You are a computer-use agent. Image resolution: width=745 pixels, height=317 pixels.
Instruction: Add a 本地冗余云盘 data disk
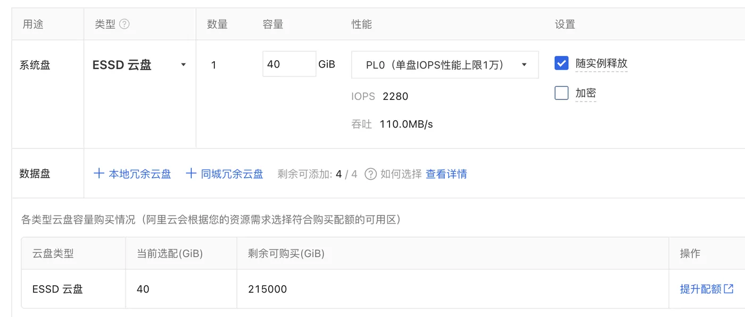tap(133, 174)
